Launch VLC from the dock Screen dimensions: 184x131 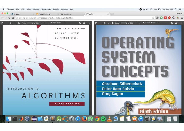[x=109, y=119]
